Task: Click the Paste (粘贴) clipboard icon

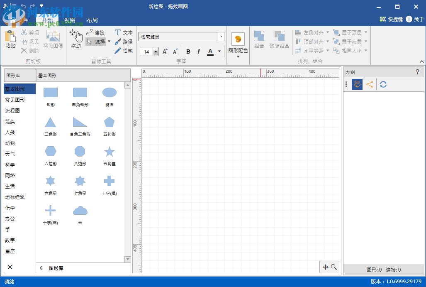Action: coord(10,39)
